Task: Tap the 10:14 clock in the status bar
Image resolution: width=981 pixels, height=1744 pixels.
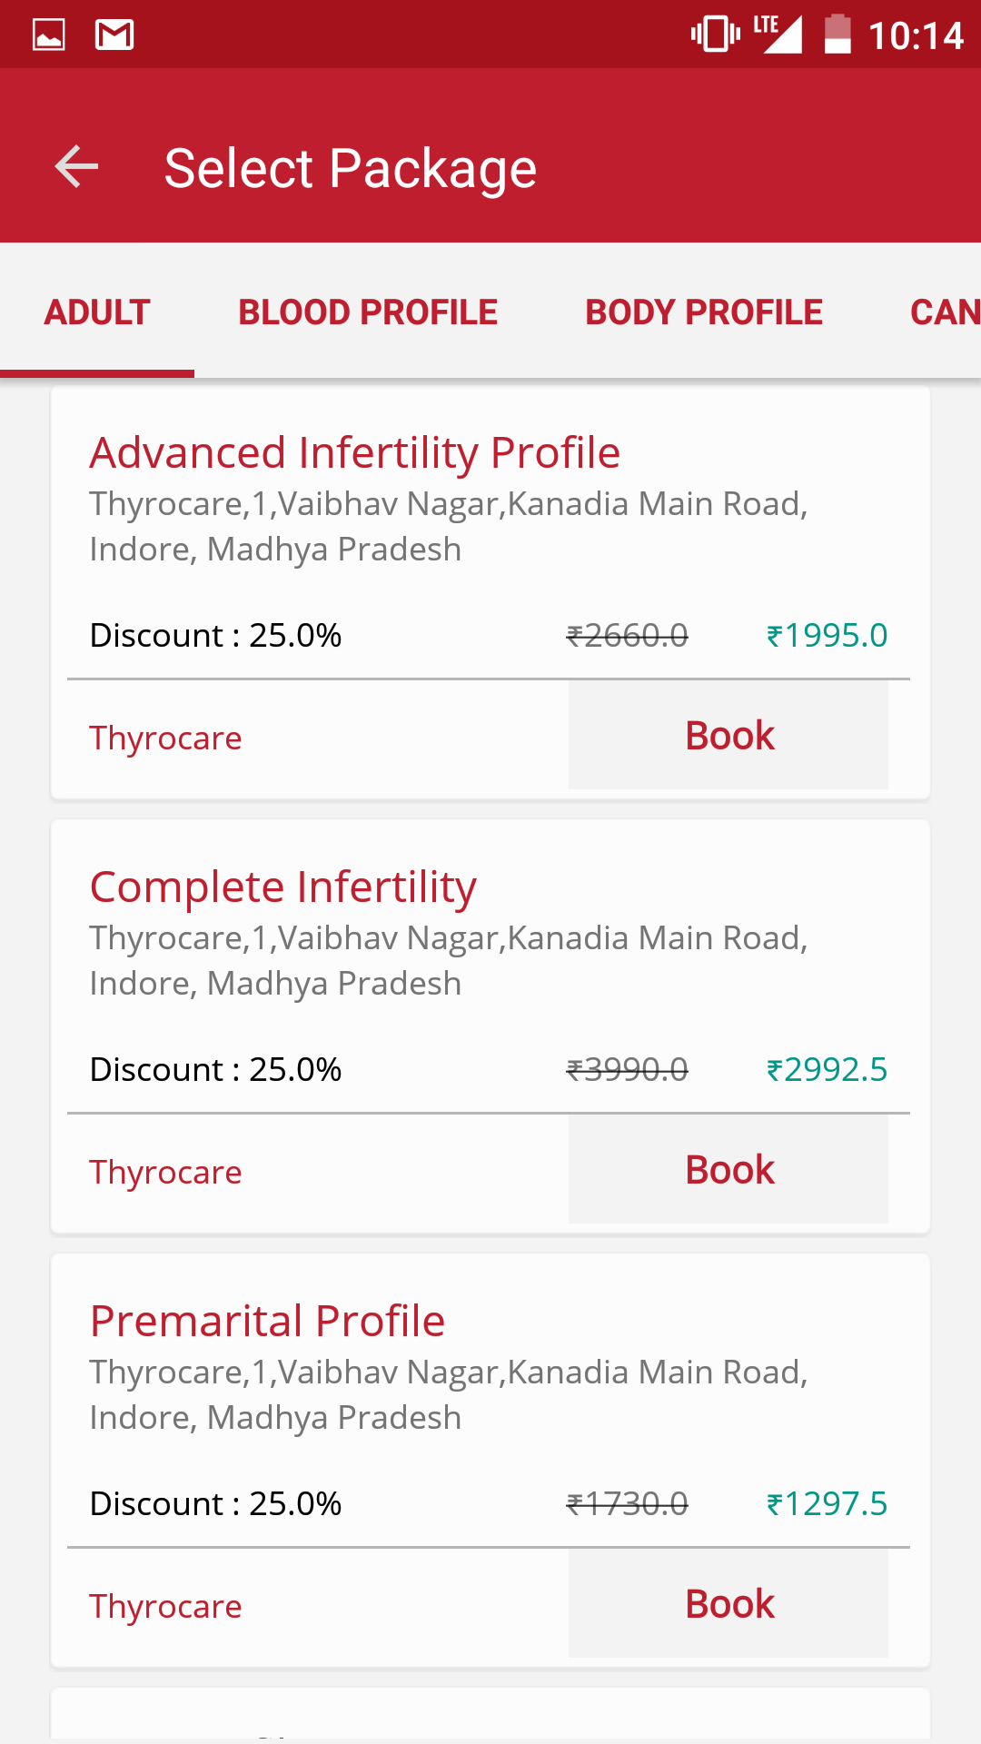Action: [915, 36]
